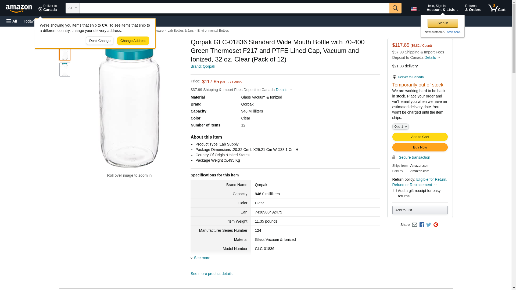Expand See more specifications
The height and width of the screenshot is (290, 516).
click(202, 258)
